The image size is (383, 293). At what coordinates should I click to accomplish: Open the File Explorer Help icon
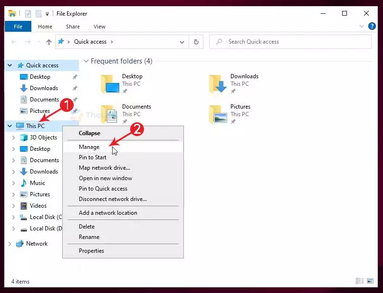click(372, 26)
